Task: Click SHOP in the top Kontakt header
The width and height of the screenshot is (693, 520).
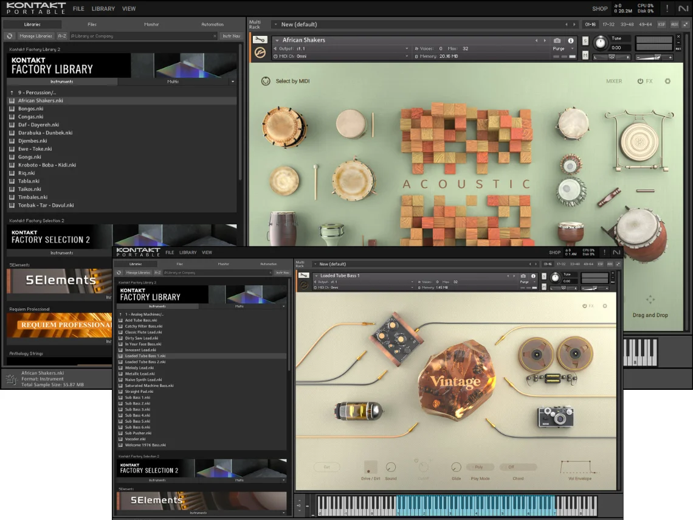Action: click(599, 9)
